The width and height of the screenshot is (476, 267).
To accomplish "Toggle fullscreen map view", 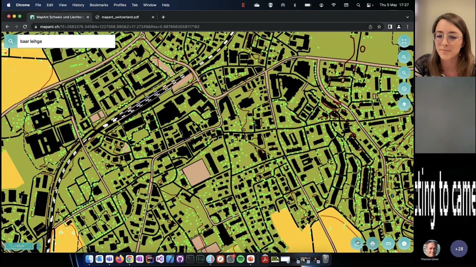I will tap(404, 41).
